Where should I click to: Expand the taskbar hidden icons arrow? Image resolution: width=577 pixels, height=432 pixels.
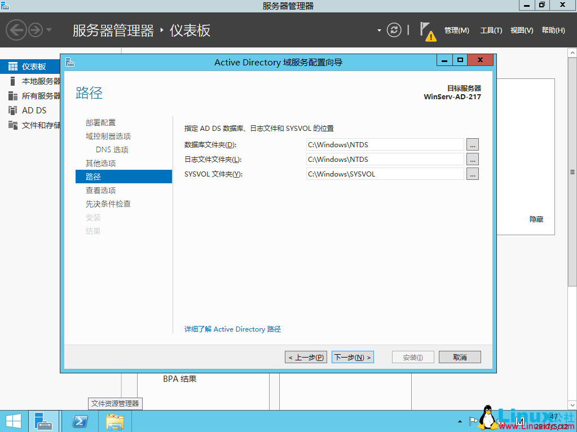point(459,421)
